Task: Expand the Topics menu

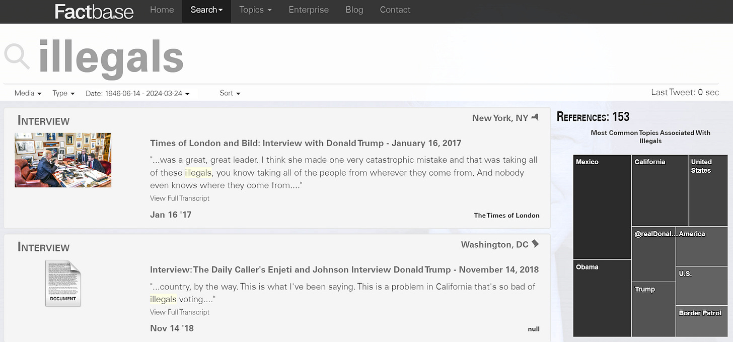Action: click(x=255, y=10)
